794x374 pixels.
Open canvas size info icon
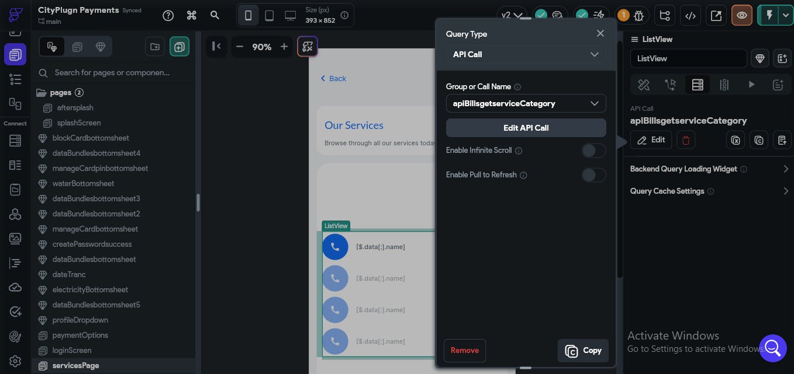click(x=344, y=15)
